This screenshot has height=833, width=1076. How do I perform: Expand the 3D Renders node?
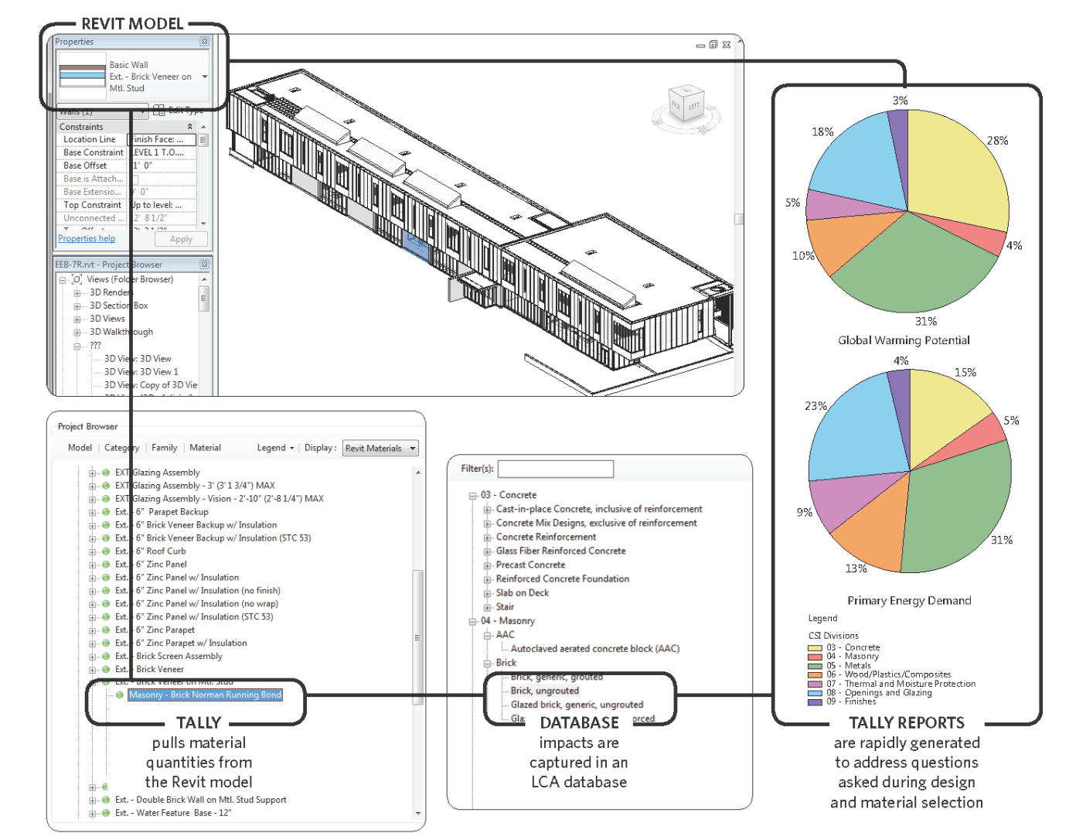[77, 293]
